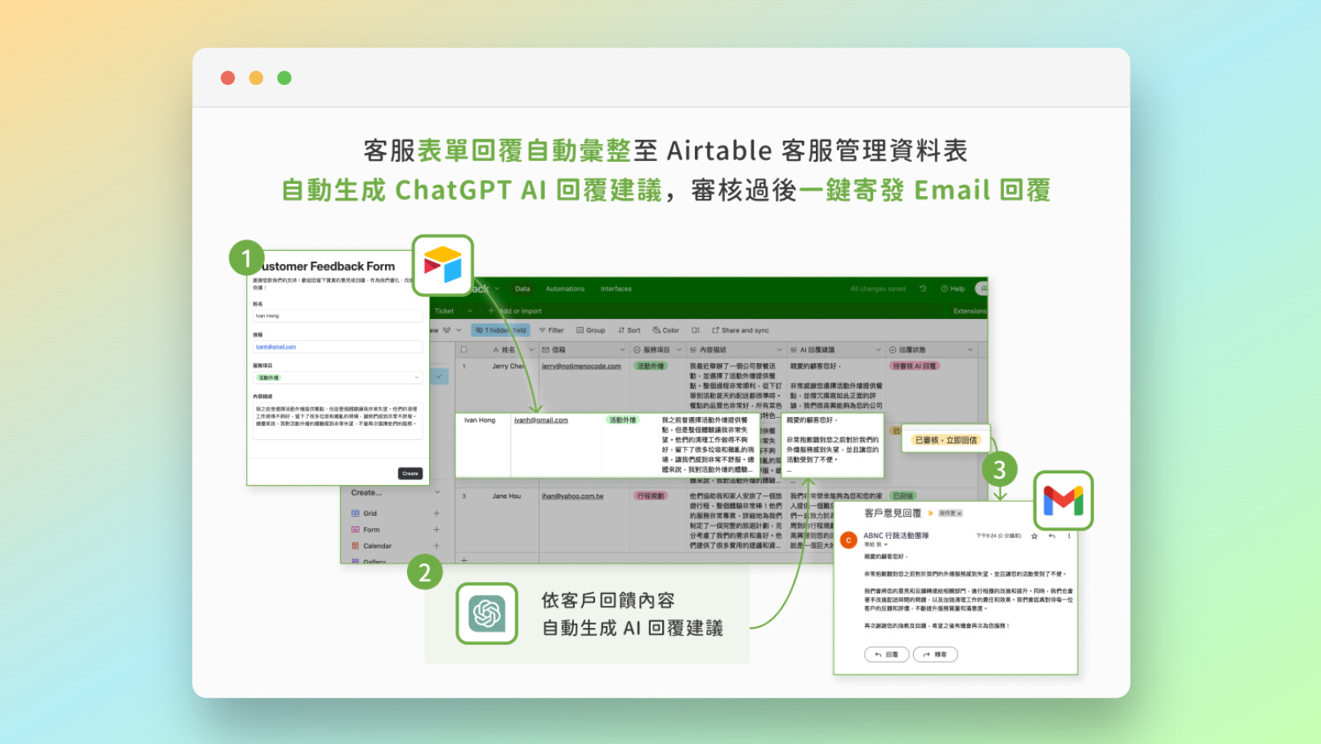Click the 回覆 reply button in Gmail

tap(887, 654)
